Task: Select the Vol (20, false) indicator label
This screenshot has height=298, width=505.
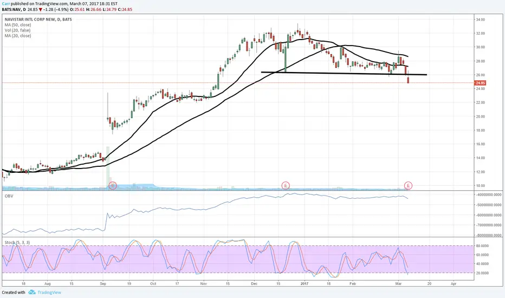Action: tap(17, 30)
